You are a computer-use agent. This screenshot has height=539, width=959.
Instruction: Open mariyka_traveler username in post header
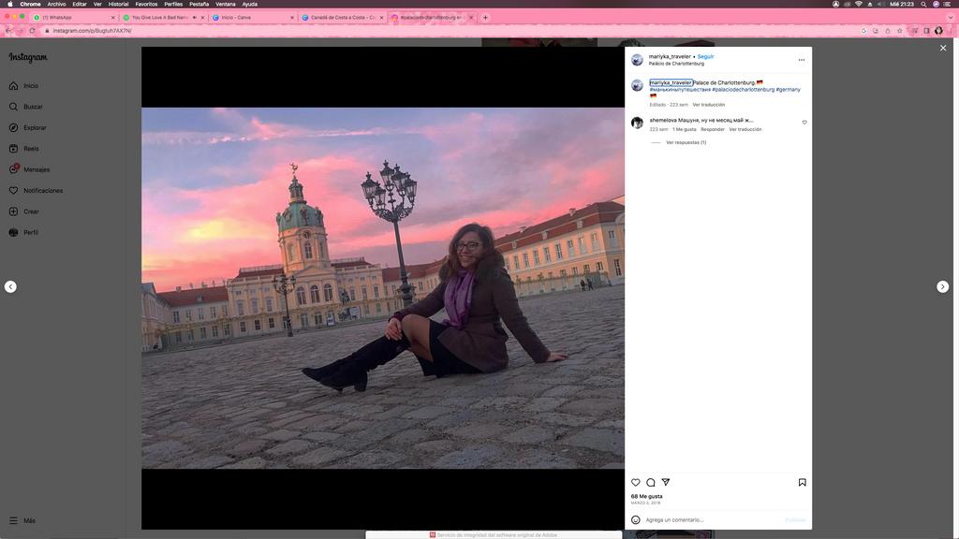pos(669,56)
